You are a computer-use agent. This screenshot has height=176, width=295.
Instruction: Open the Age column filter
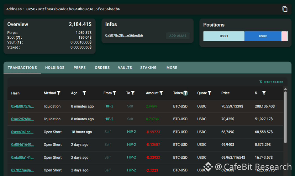[84, 93]
